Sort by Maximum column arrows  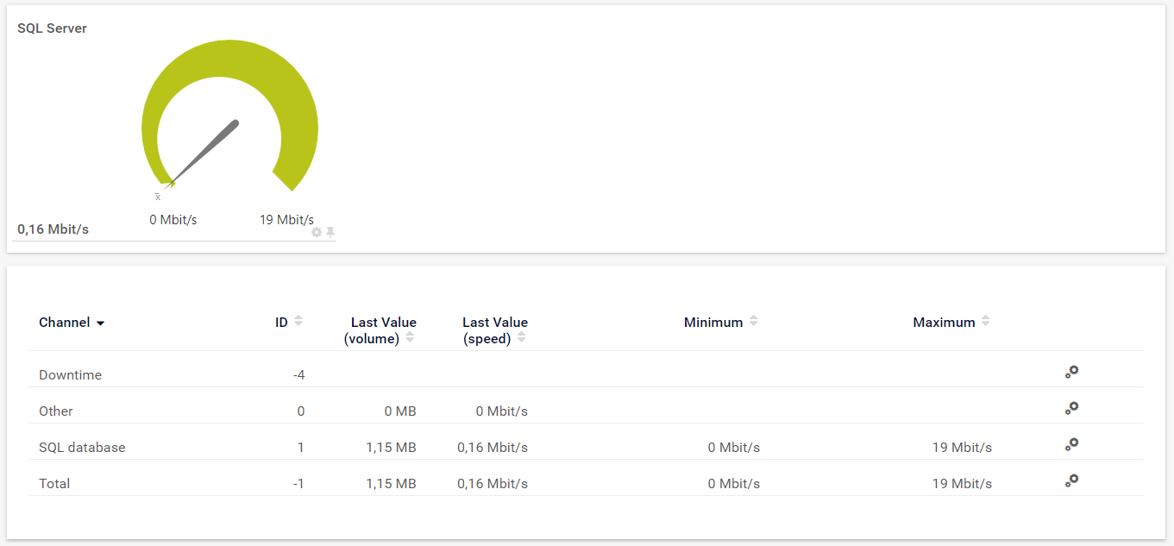click(x=985, y=321)
